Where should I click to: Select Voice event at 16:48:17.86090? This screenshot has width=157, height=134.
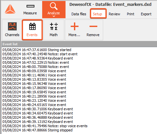click(34, 88)
